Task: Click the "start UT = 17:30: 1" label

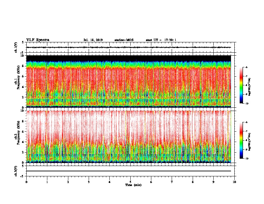Action: 161,40
